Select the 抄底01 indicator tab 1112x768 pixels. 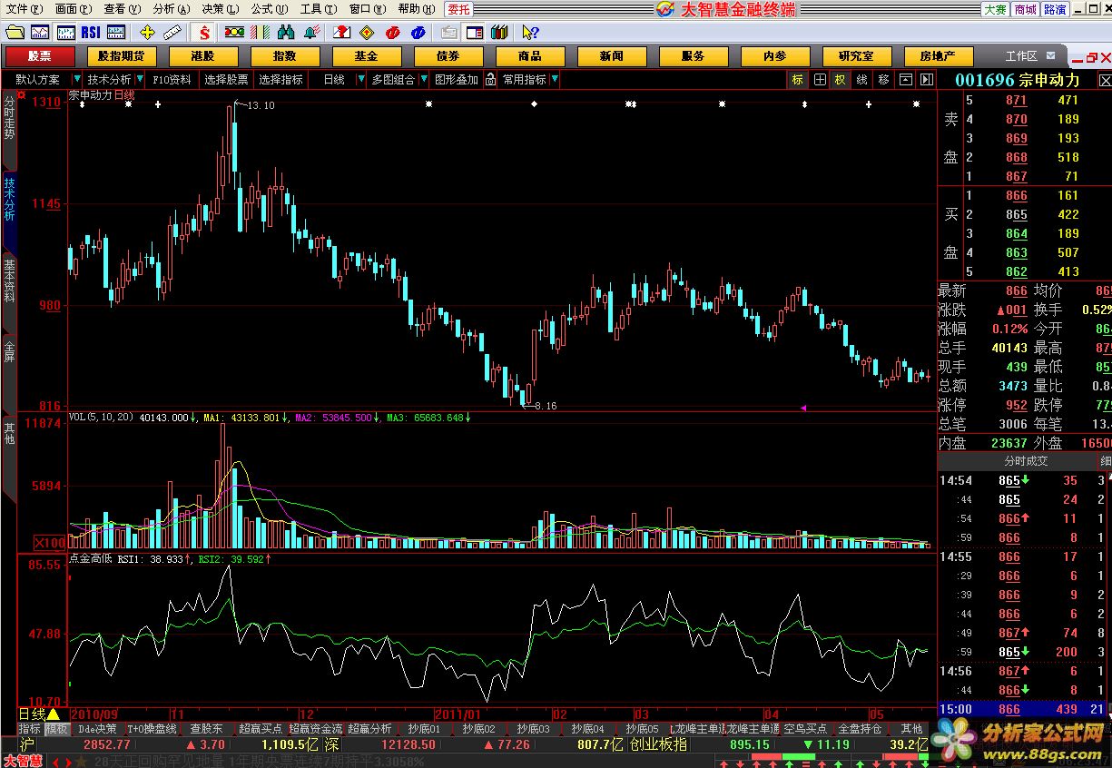pyautogui.click(x=423, y=729)
